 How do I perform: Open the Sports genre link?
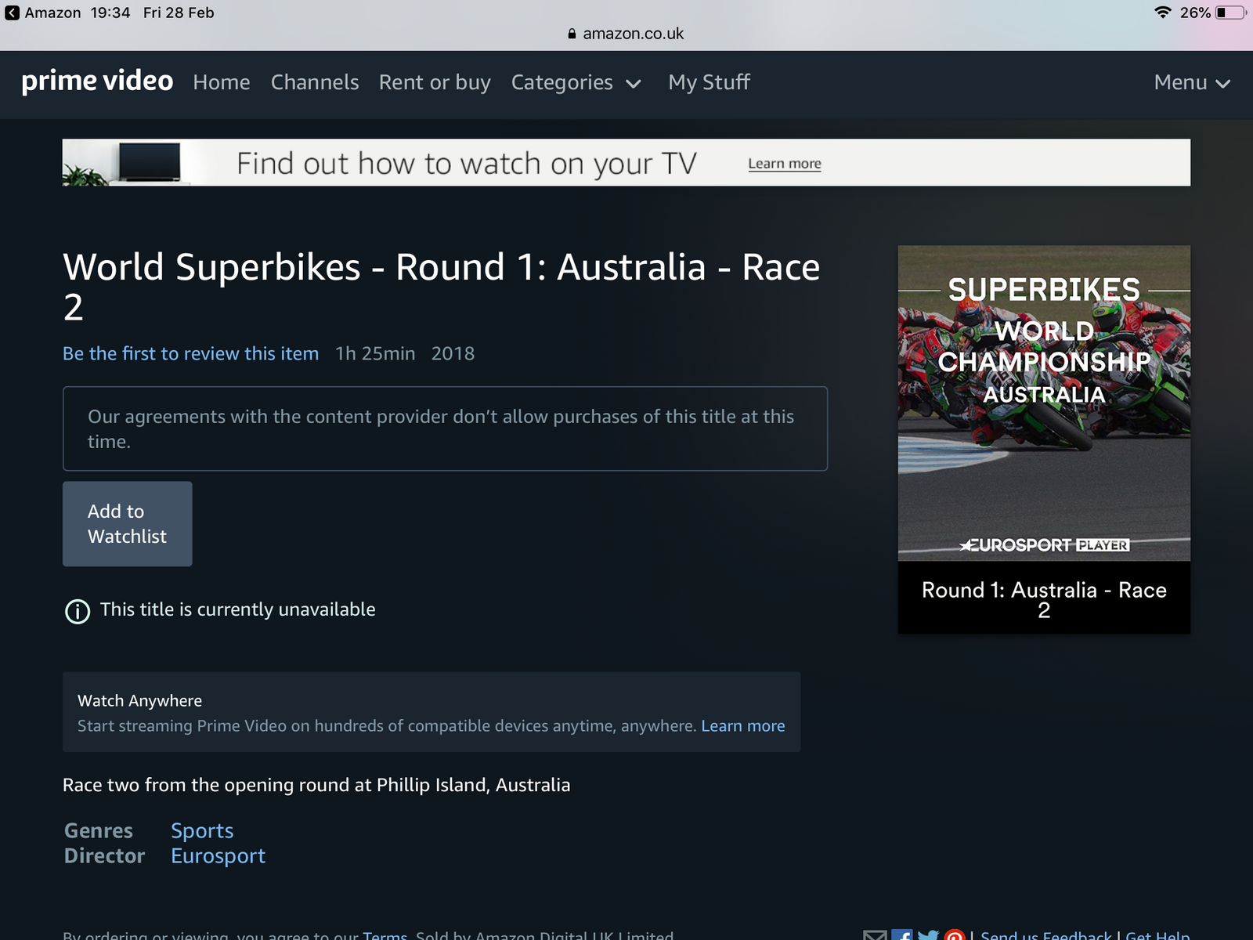[x=202, y=830]
